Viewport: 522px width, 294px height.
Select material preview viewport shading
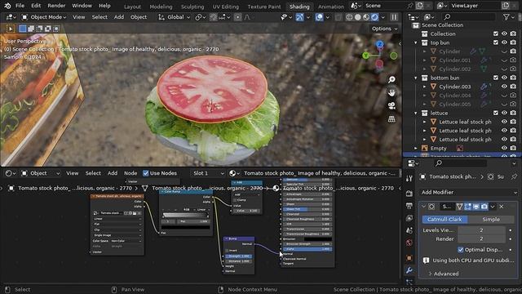pyautogui.click(x=366, y=17)
